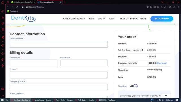Open the FAQ menu item
181x102 pixels.
91,19
